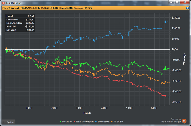This screenshot has height=126, width=191.
Task: Click the red Non Showdown color square
Action: click(x=74, y=122)
